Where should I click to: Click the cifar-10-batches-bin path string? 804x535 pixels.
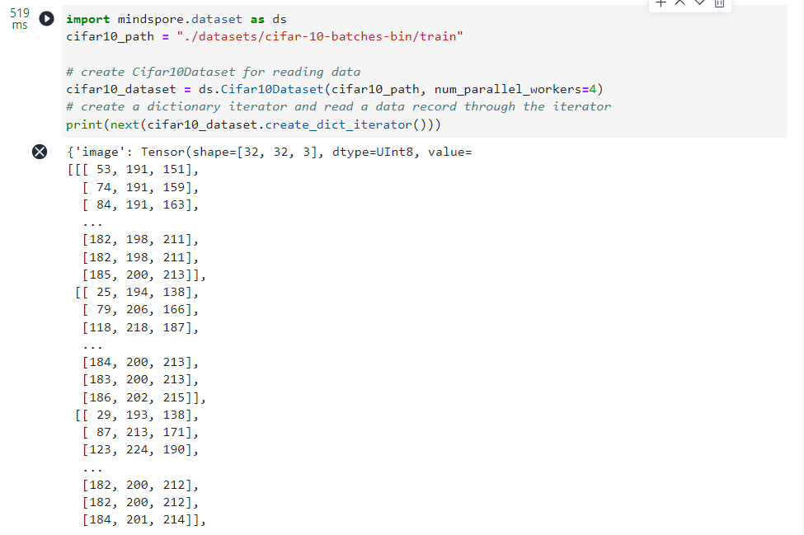coord(307,36)
